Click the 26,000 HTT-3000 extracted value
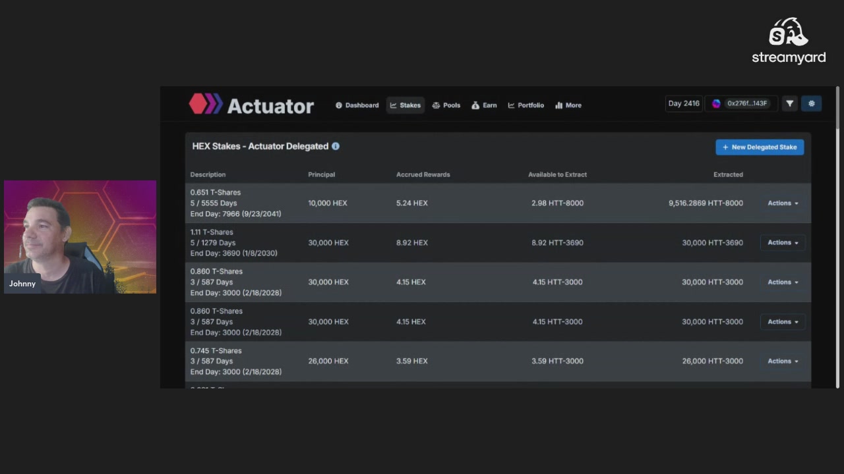 click(x=712, y=361)
